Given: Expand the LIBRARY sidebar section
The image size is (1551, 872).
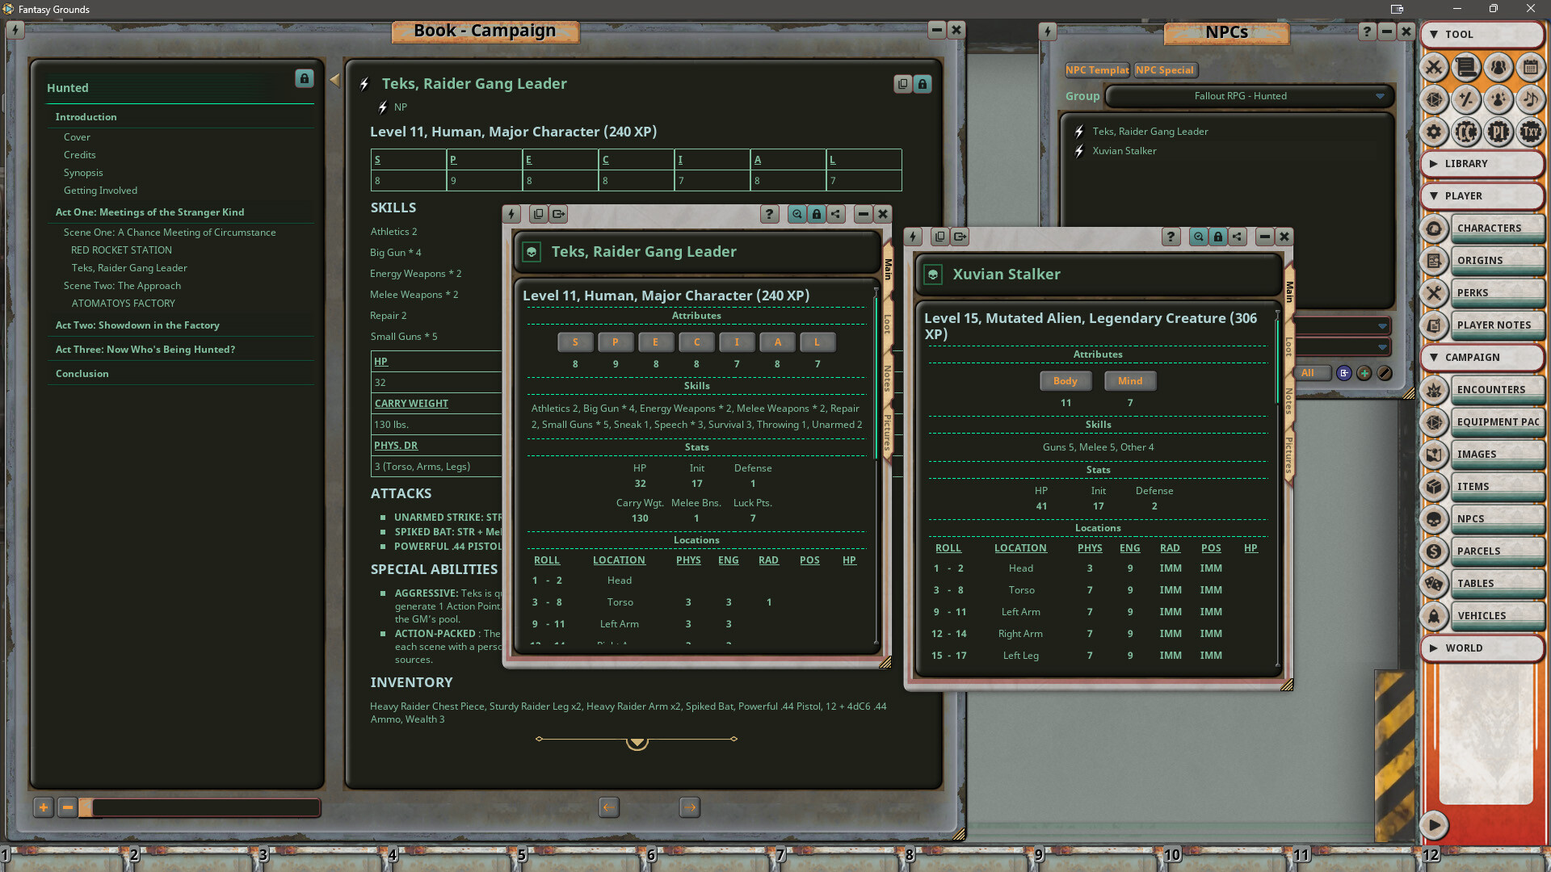Looking at the screenshot, I should pyautogui.click(x=1482, y=163).
